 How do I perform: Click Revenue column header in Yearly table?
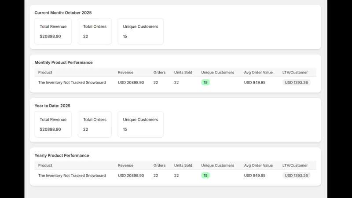pyautogui.click(x=126, y=165)
